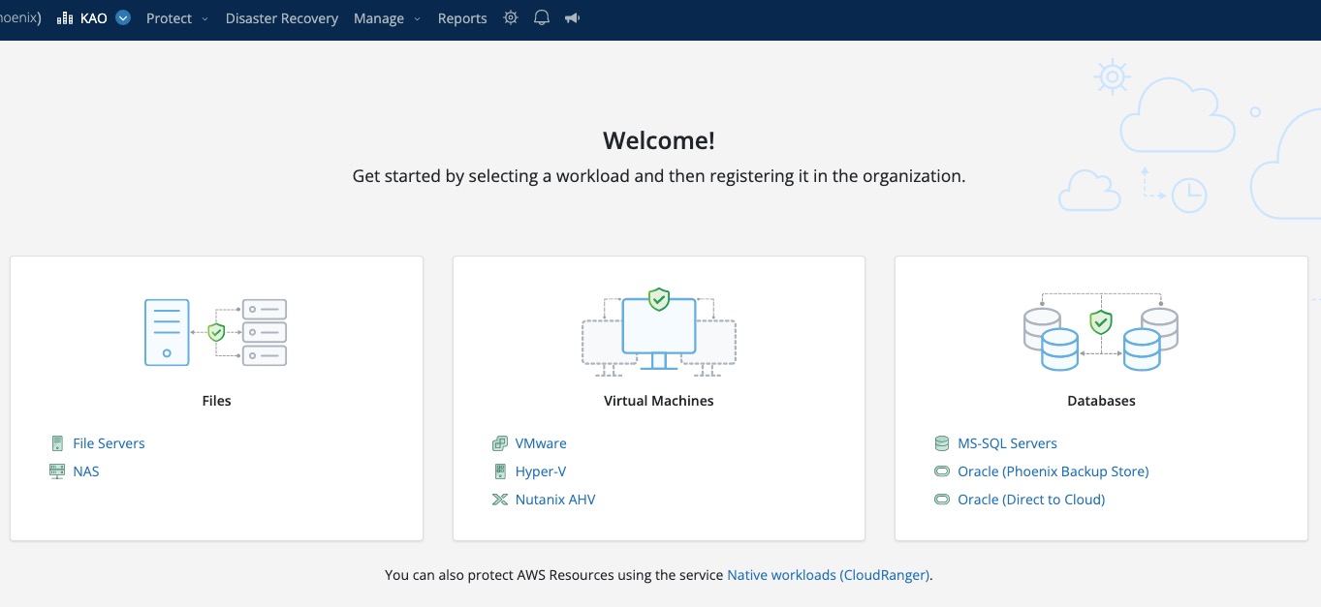Viewport: 1321px width, 607px height.
Task: Click the Nutanix AHV icon
Action: [x=500, y=500]
